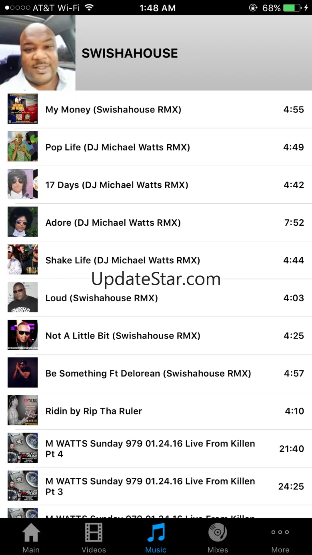
Task: Select Adore (DJ Michael Watts RMX) track
Action: [160, 222]
